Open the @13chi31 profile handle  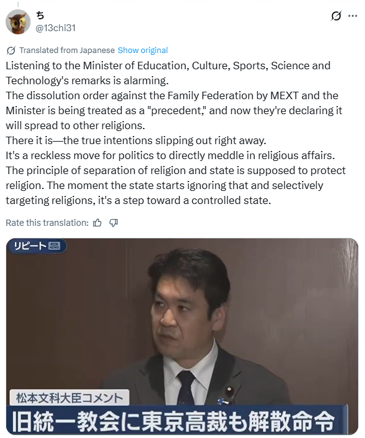[x=56, y=28]
